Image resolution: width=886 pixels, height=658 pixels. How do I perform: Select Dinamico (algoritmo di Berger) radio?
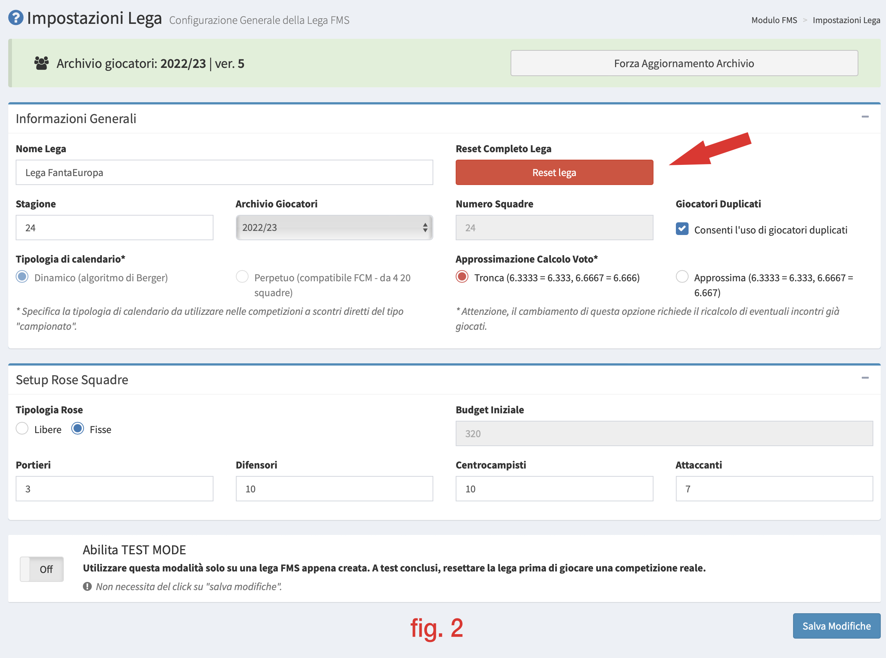[22, 277]
